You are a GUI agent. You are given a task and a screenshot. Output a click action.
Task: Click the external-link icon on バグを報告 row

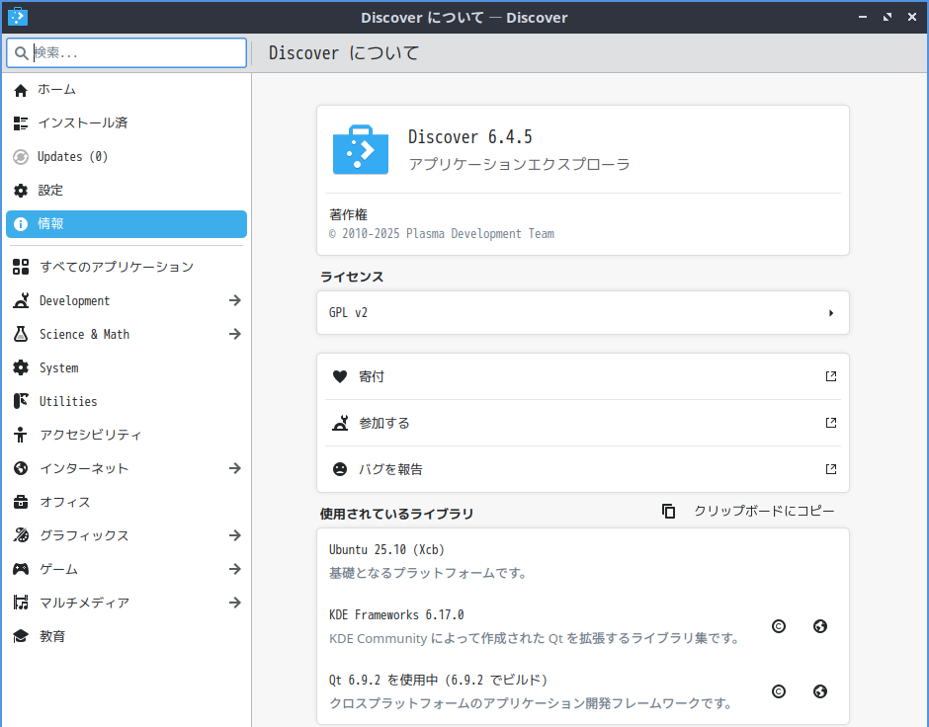pyautogui.click(x=831, y=469)
